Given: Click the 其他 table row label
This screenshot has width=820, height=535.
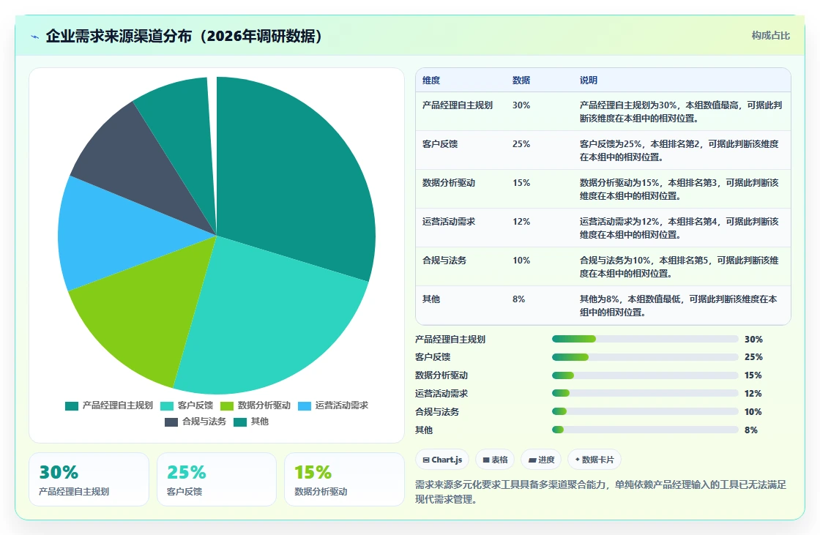Looking at the screenshot, I should click(431, 299).
